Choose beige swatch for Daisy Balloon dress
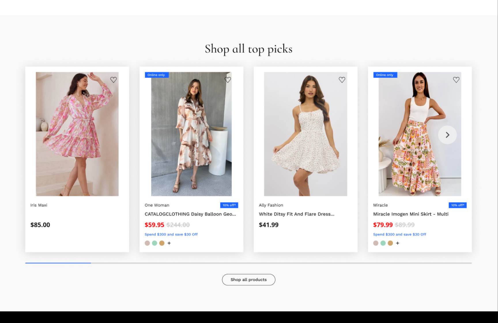The height and width of the screenshot is (323, 498). click(x=147, y=243)
